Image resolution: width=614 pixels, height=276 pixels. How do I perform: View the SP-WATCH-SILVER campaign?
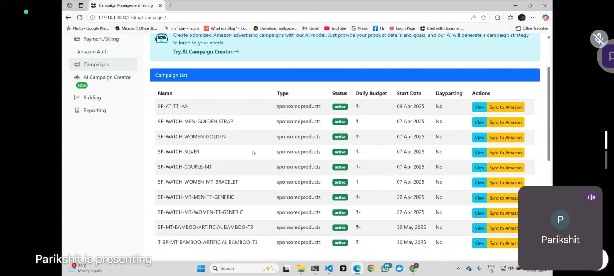coord(479,153)
